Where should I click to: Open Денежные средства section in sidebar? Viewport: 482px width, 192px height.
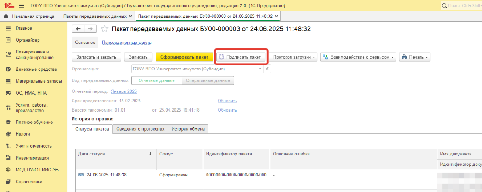[36, 69]
